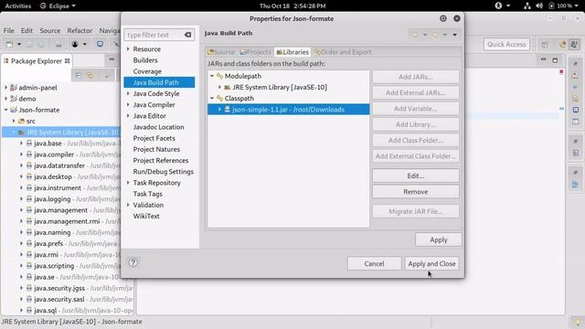The width and height of the screenshot is (585, 329).
Task: Click the JRE System Library icon under Modulepath
Action: point(228,88)
